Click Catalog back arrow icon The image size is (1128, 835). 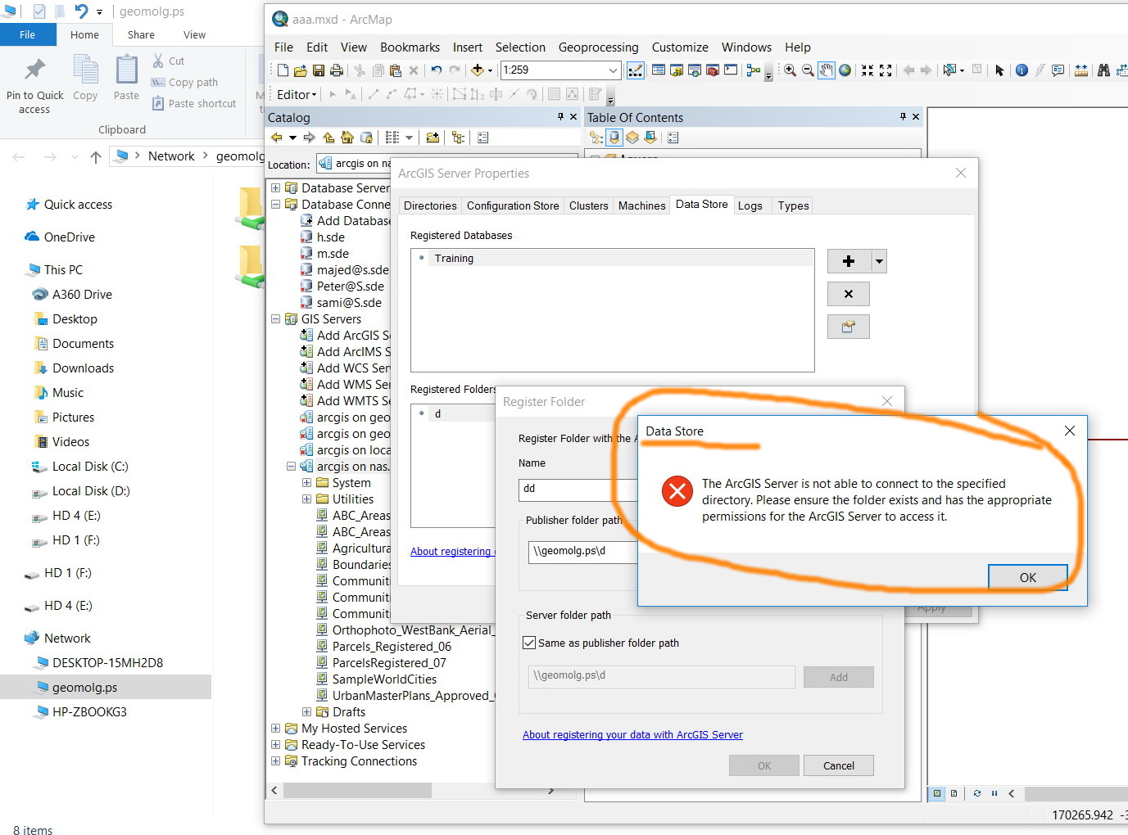277,138
